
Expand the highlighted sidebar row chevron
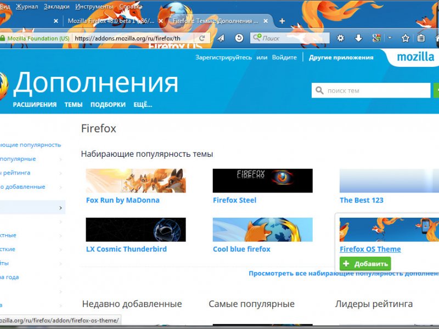click(60, 208)
